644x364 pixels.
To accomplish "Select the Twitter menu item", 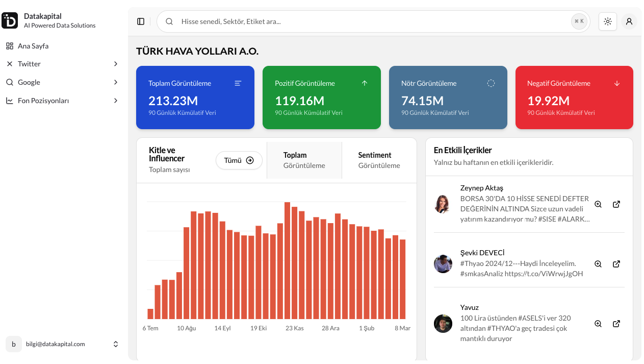I will point(63,64).
